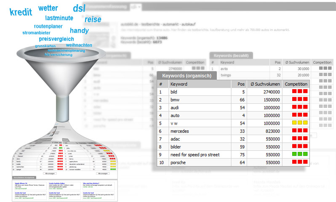The height and width of the screenshot is (202, 336).
Task: Click 'dsl' in the tag cloud
Action: click(x=79, y=8)
